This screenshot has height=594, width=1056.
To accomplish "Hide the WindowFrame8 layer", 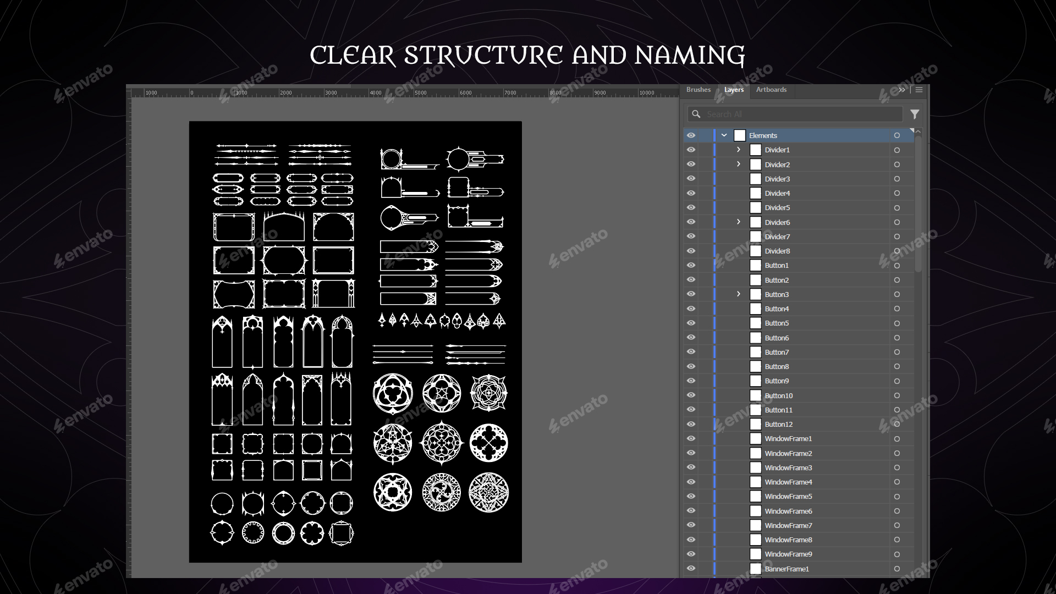I will pyautogui.click(x=691, y=540).
